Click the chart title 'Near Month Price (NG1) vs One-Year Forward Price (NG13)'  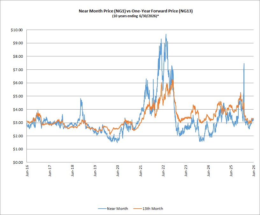(136, 11)
